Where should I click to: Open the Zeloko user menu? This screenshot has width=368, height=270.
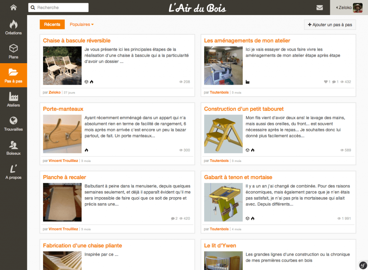349,8
